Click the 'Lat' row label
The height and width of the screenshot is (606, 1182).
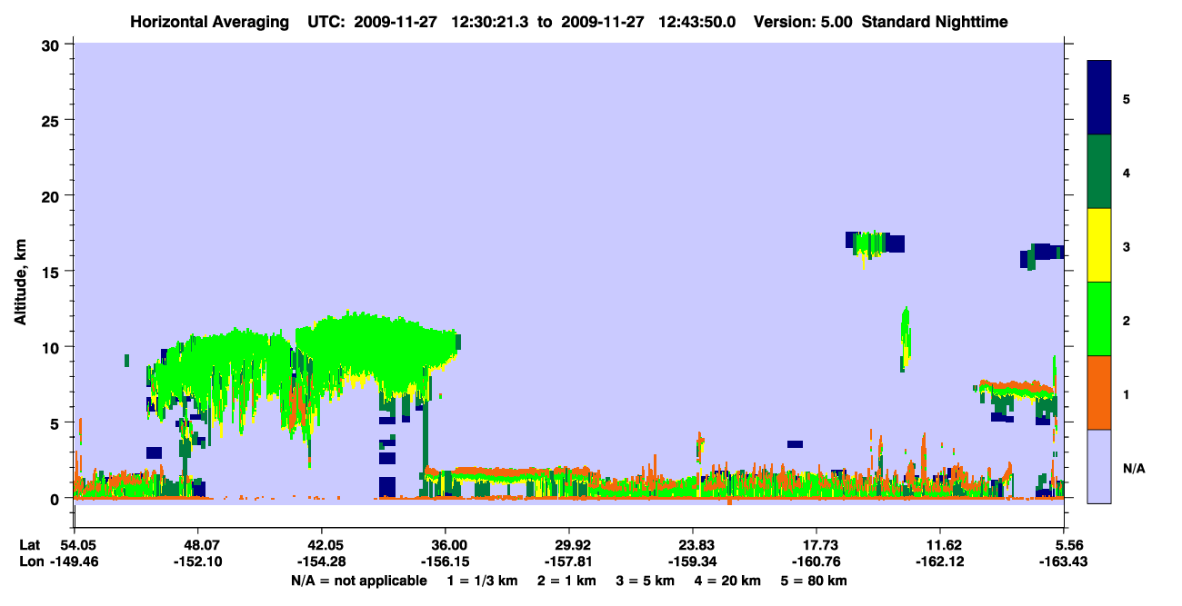pos(30,545)
